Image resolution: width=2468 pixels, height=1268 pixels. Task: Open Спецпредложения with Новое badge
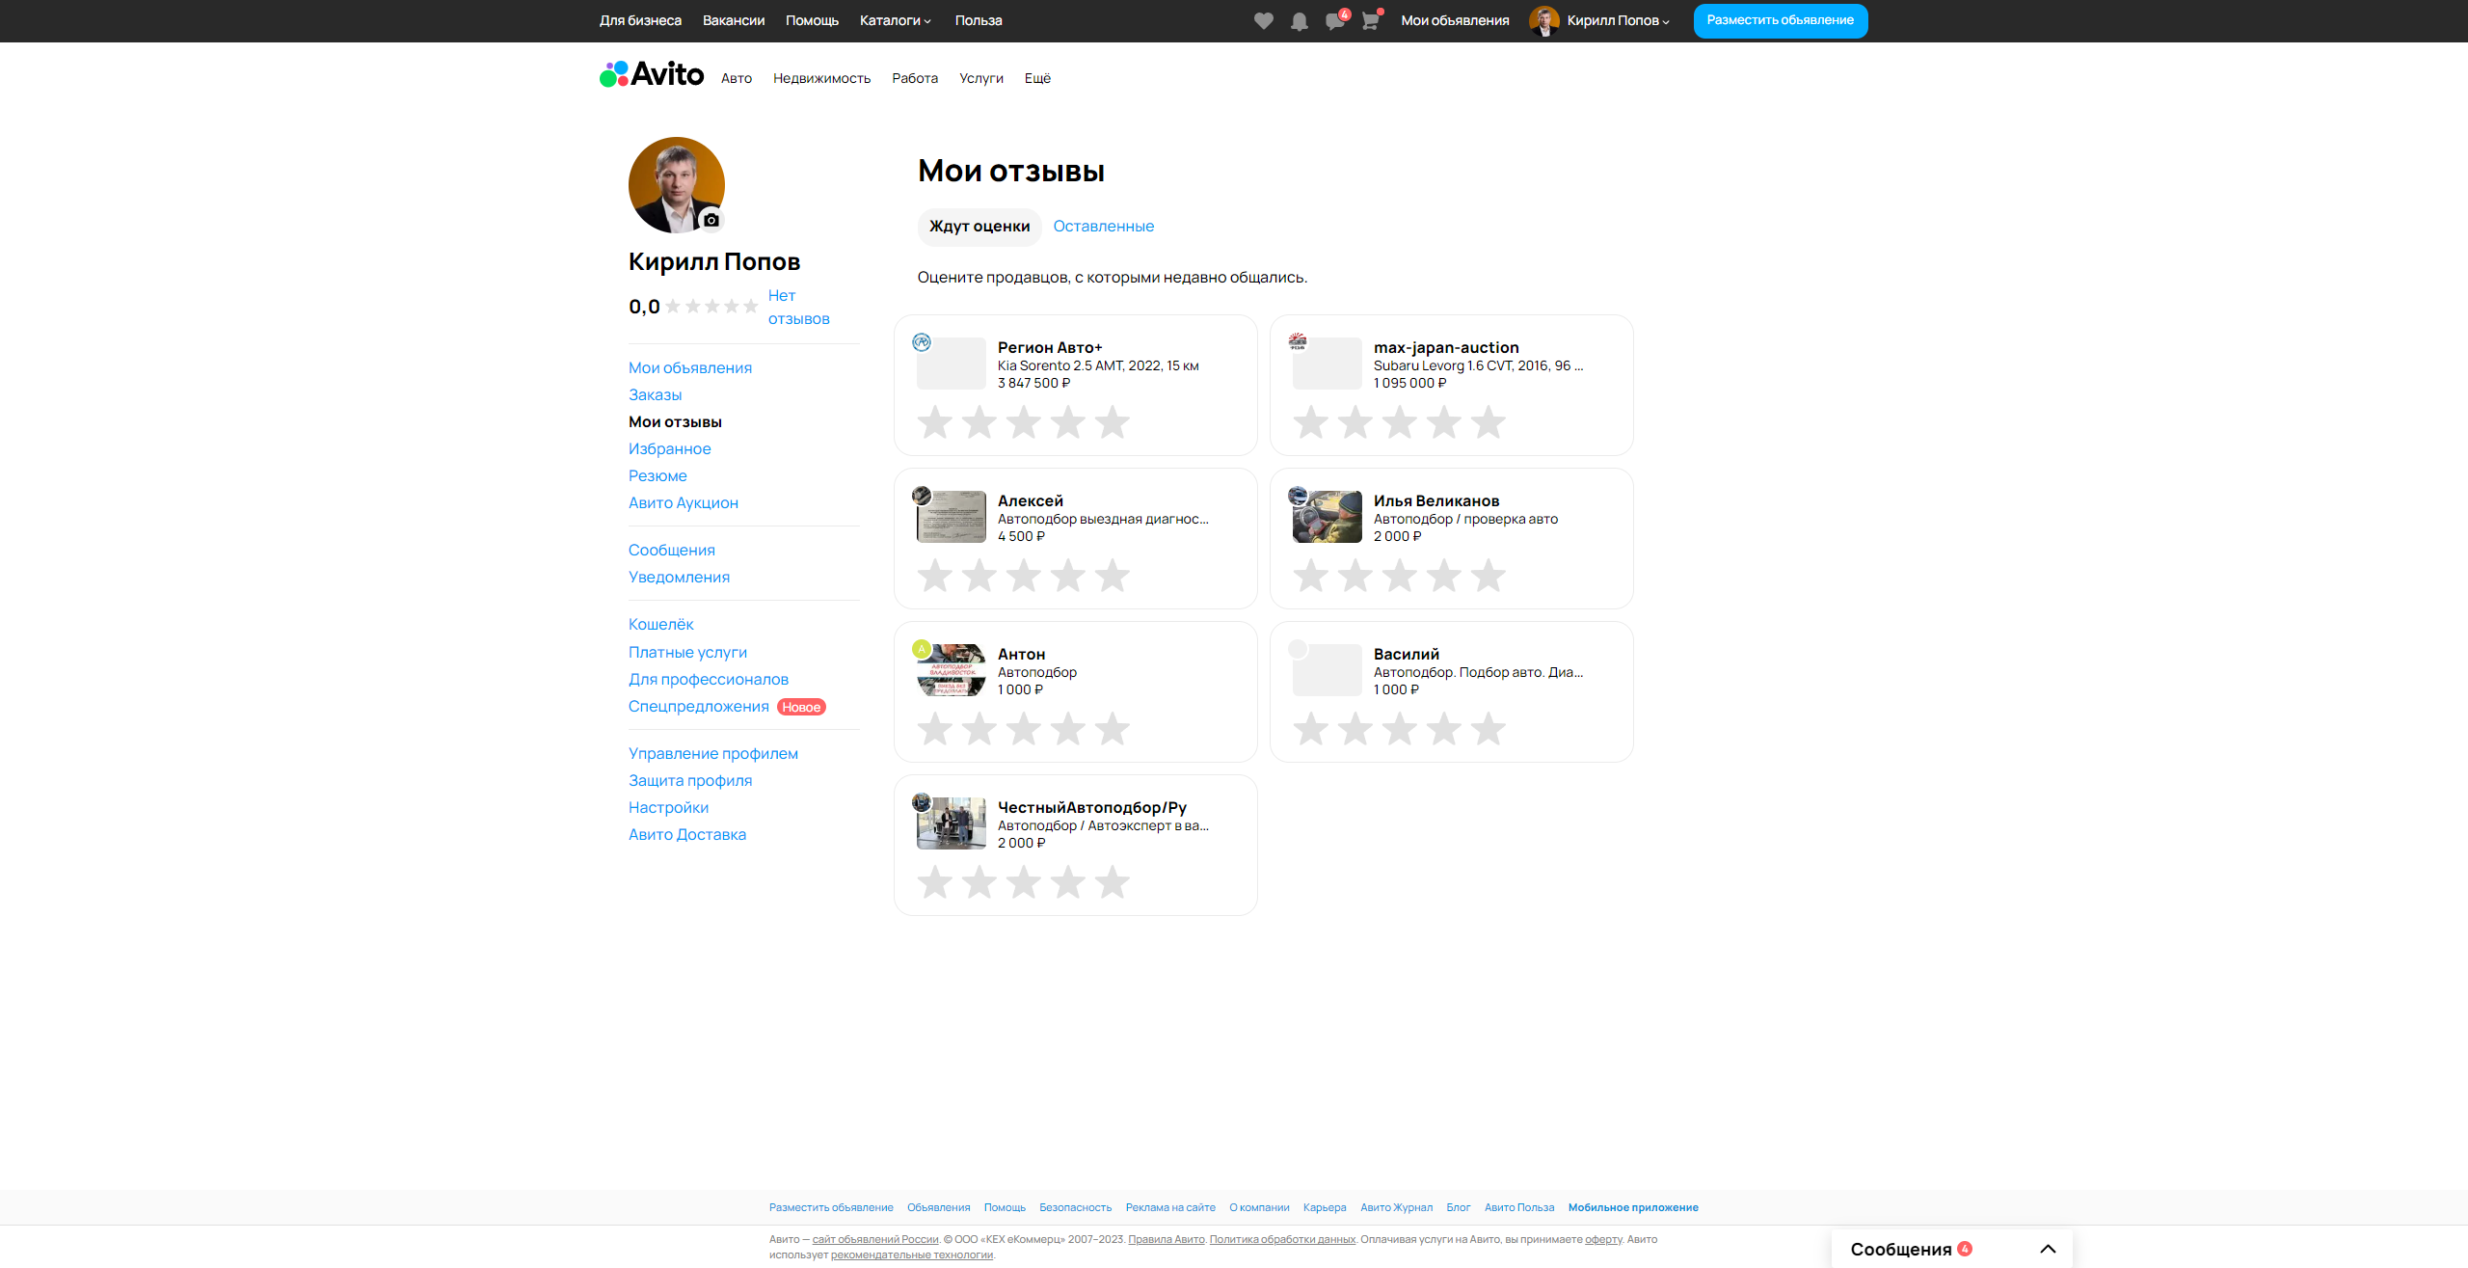[x=699, y=706]
